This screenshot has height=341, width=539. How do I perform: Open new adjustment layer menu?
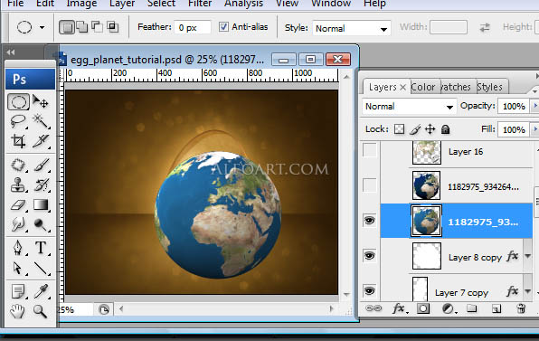[449, 308]
